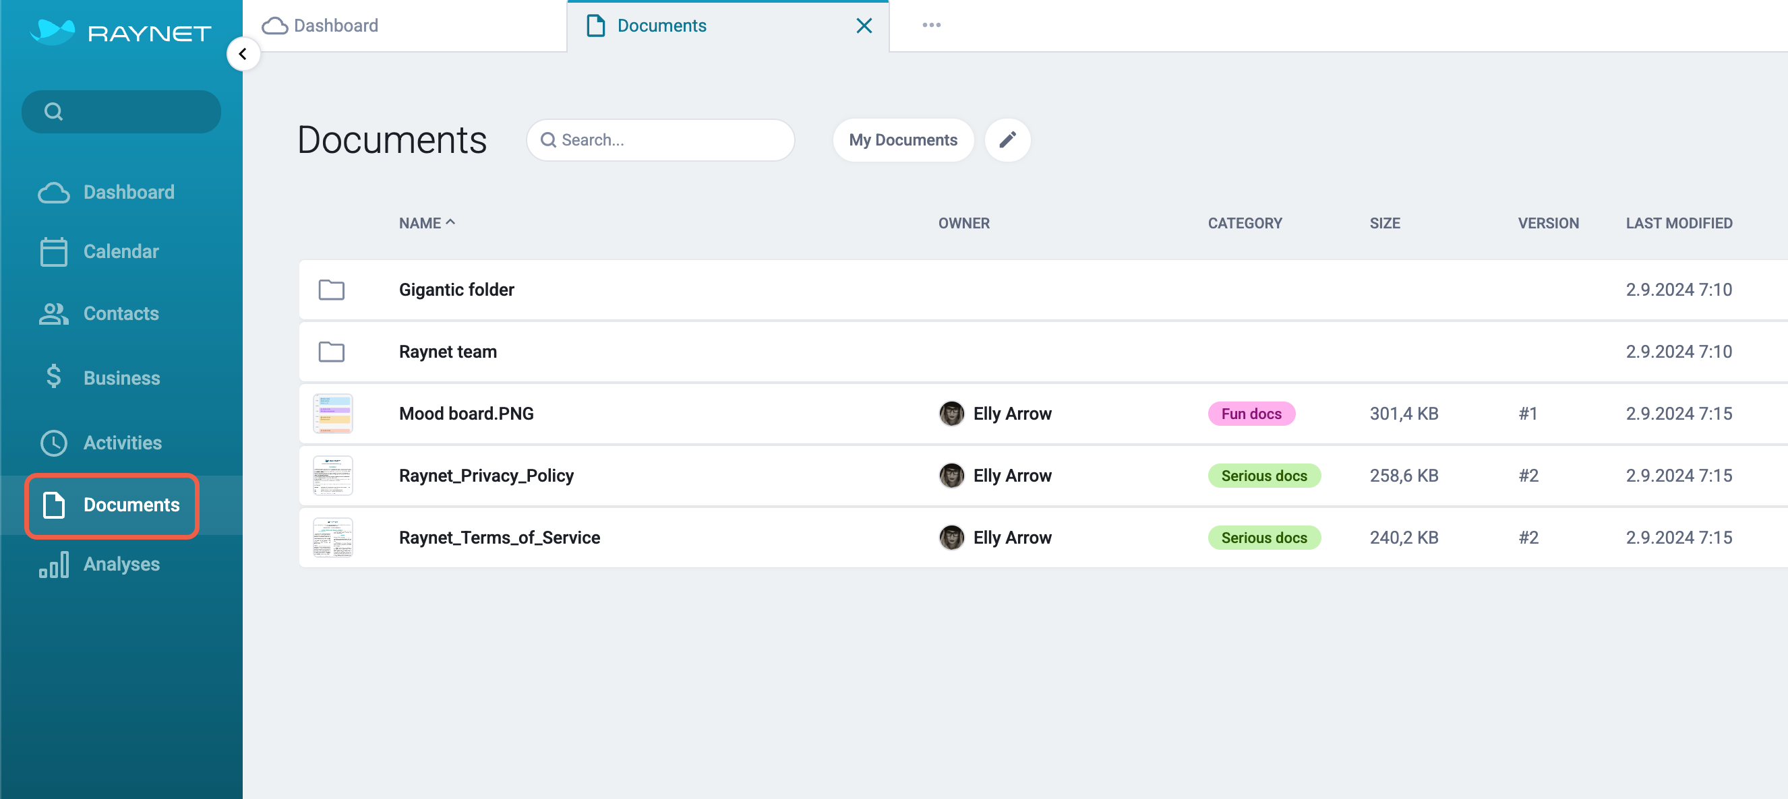1788x799 pixels.
Task: Collapse the sidebar with the arrow button
Action: 243,54
